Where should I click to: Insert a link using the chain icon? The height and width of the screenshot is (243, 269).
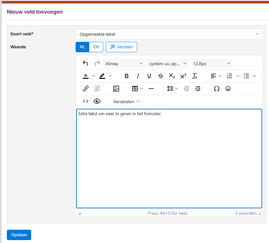[86, 89]
